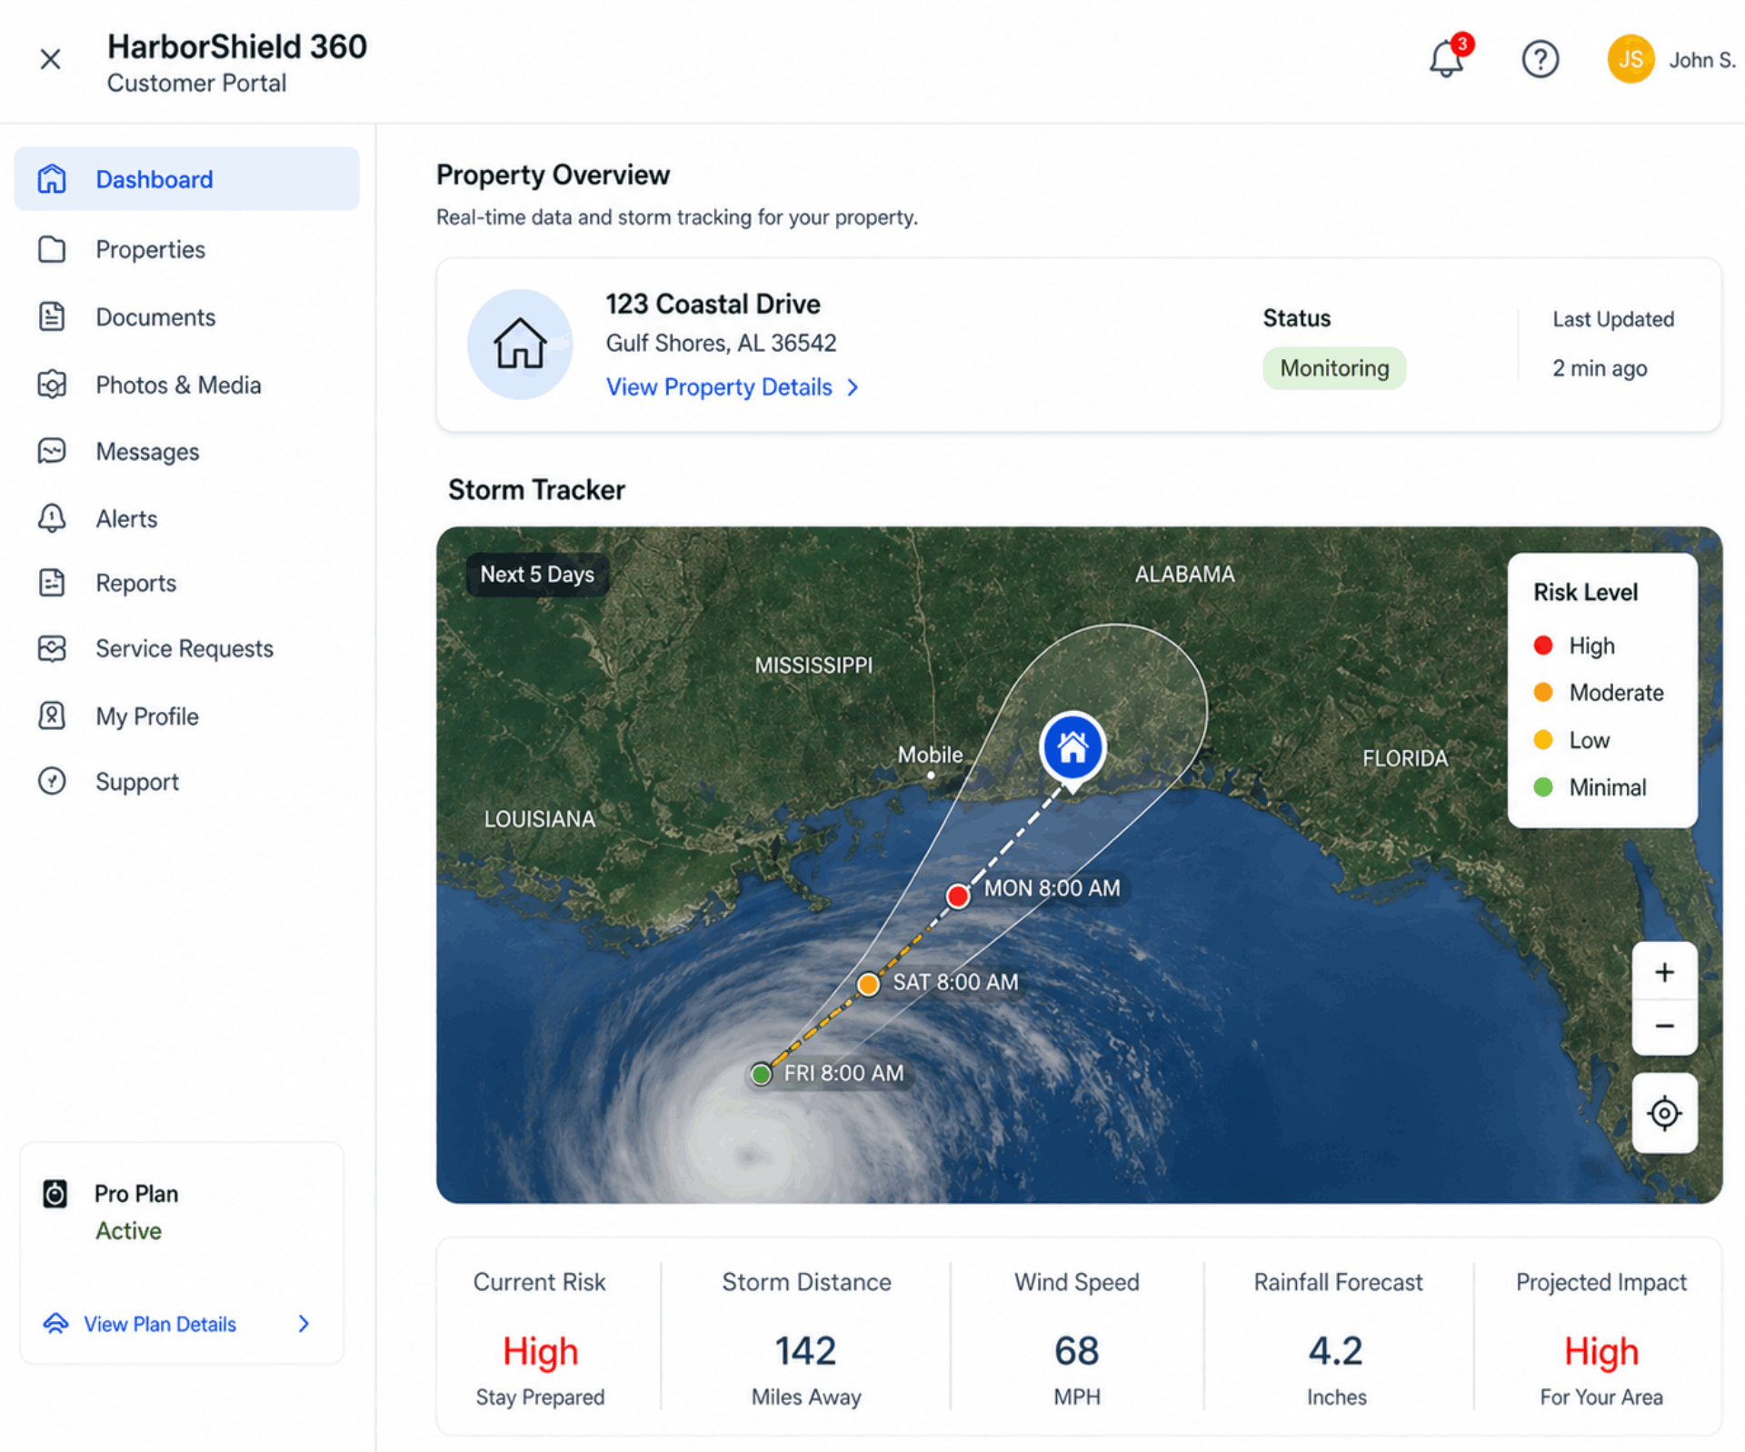The width and height of the screenshot is (1745, 1452).
Task: Go to the Dashboard menu item
Action: point(186,179)
